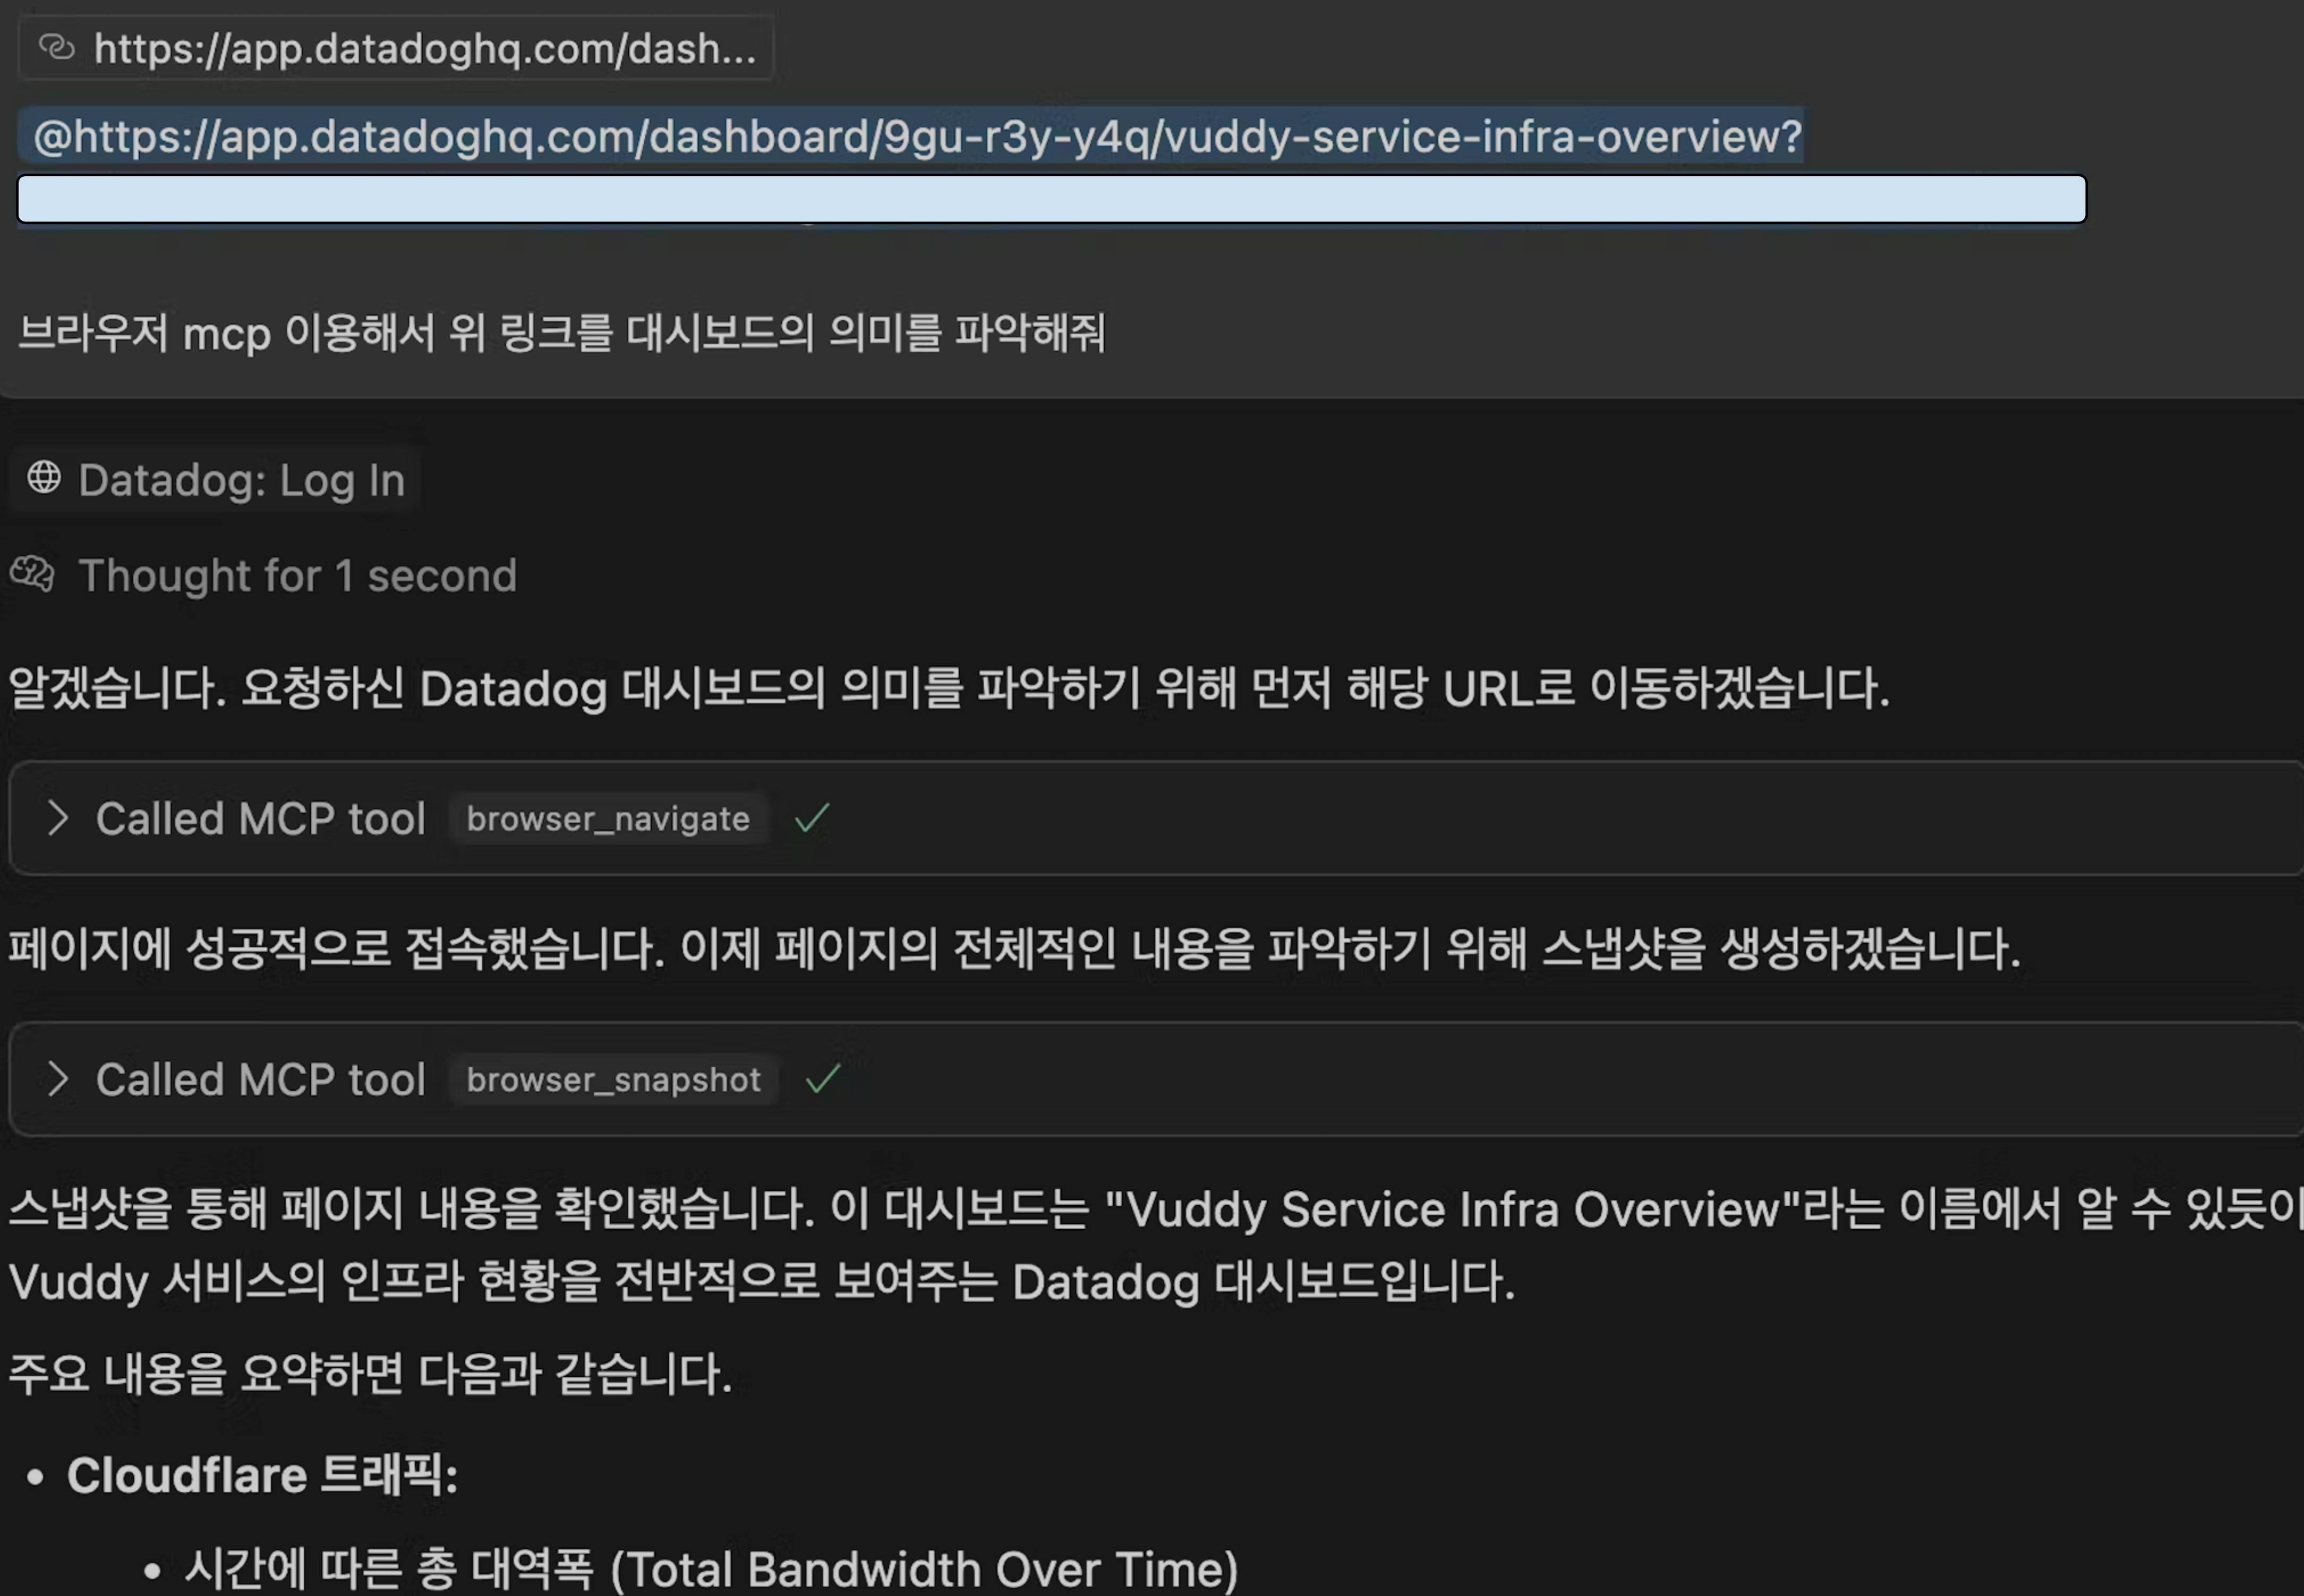Image resolution: width=2304 pixels, height=1596 pixels.
Task: Click Called MCP tool label for browser_snapshot
Action: (x=260, y=1080)
